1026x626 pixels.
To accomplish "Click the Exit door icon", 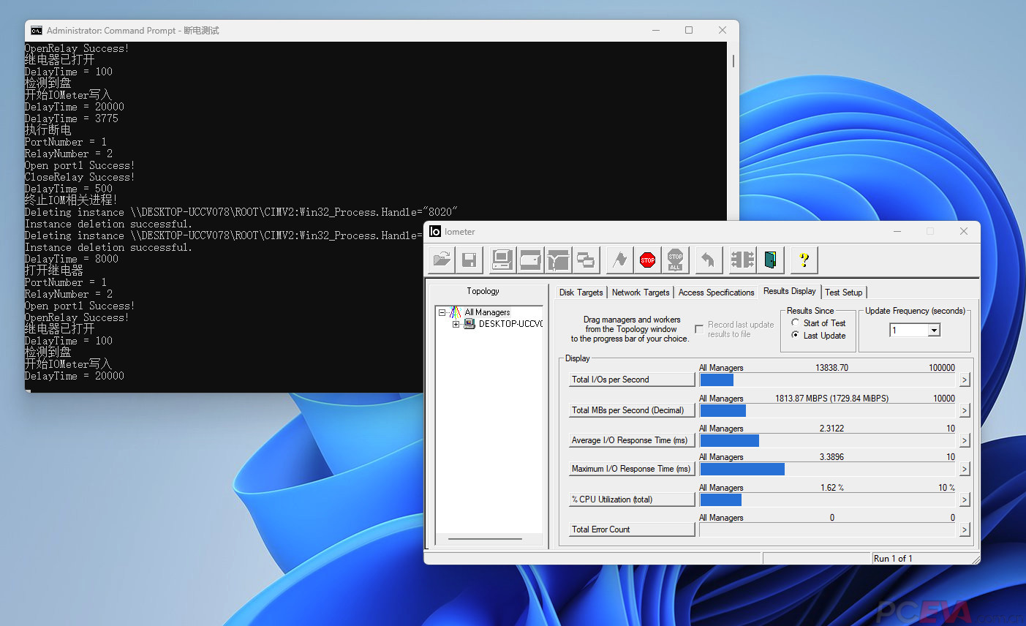I will pos(770,260).
